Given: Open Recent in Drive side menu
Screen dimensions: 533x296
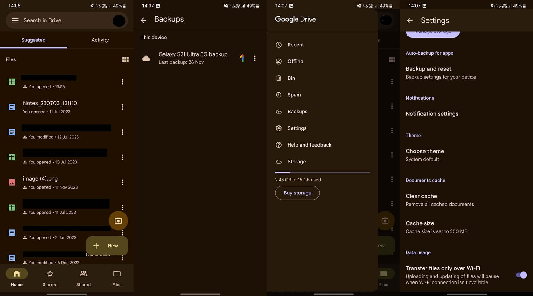Looking at the screenshot, I should coord(322,45).
